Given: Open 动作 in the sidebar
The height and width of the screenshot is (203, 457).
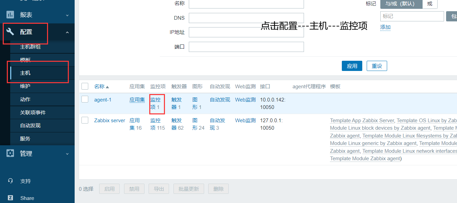Looking at the screenshot, I should [x=42, y=99].
